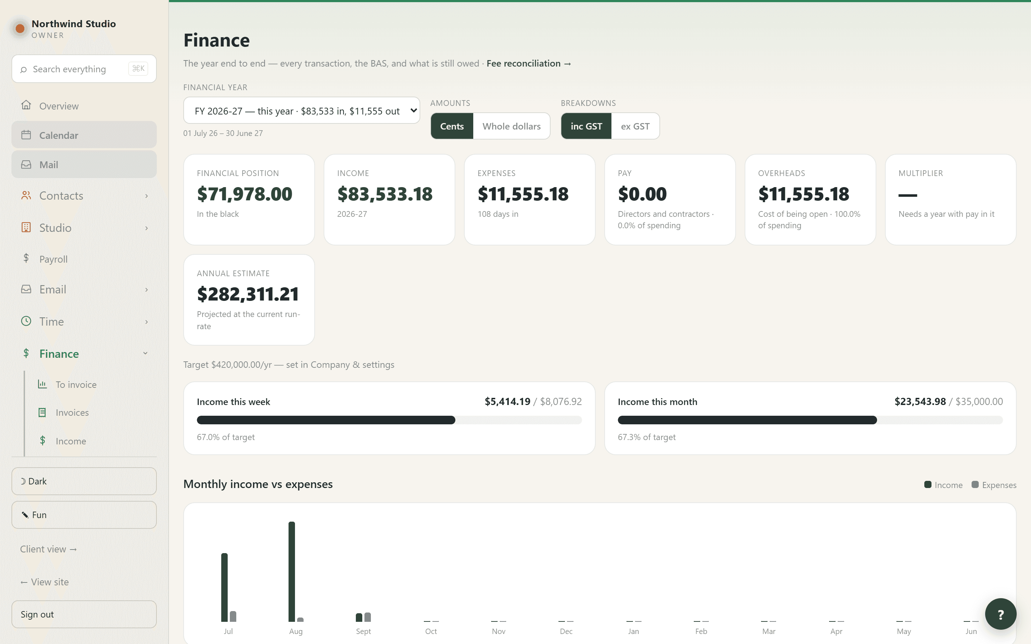Click the Northwind Studio orange avatar
The width and height of the screenshot is (1031, 644).
click(20, 29)
